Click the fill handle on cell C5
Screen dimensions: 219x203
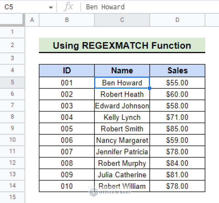tap(150, 88)
